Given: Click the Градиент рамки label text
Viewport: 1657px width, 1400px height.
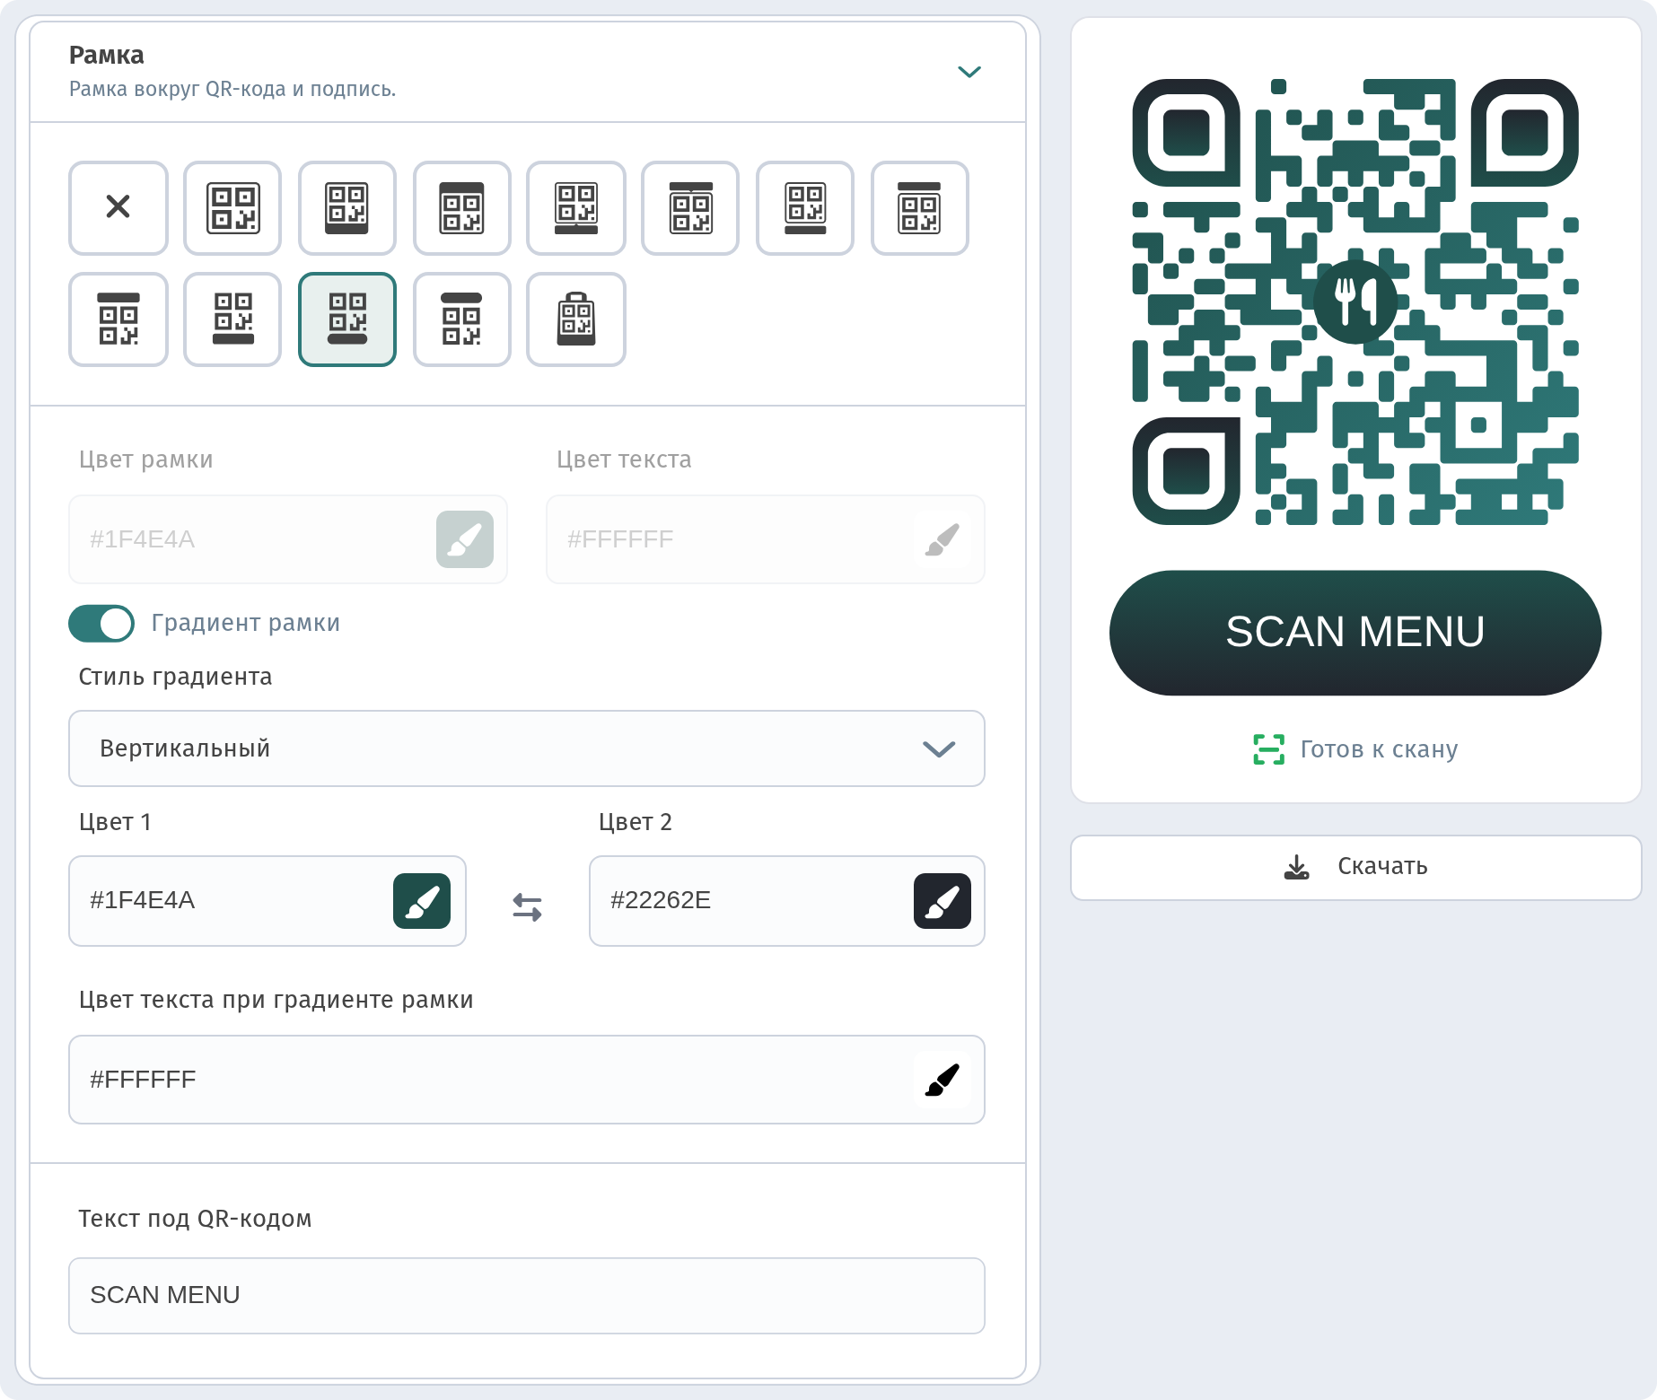Looking at the screenshot, I should point(246,623).
